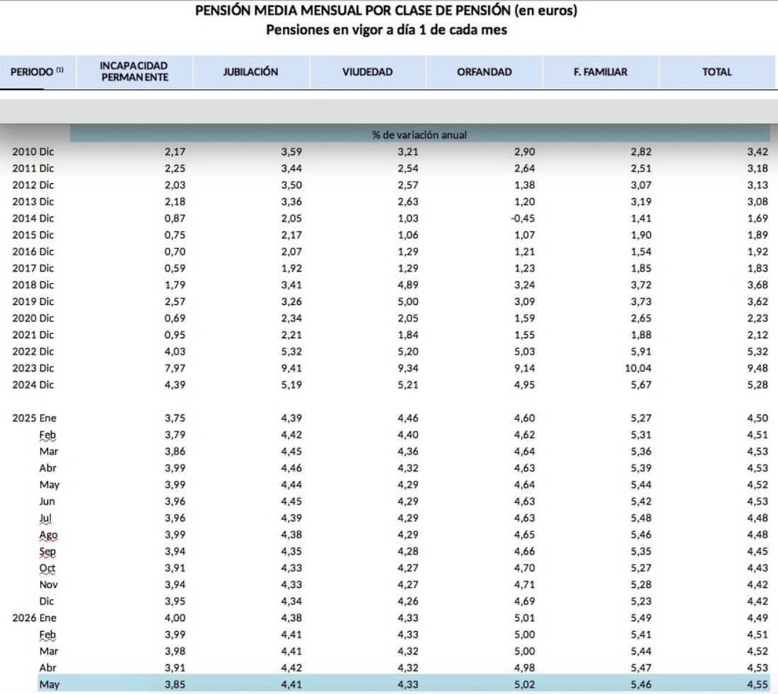Click the value 5,67 in 2024 Dic row
Screen dimensions: 778x694
tap(641, 385)
